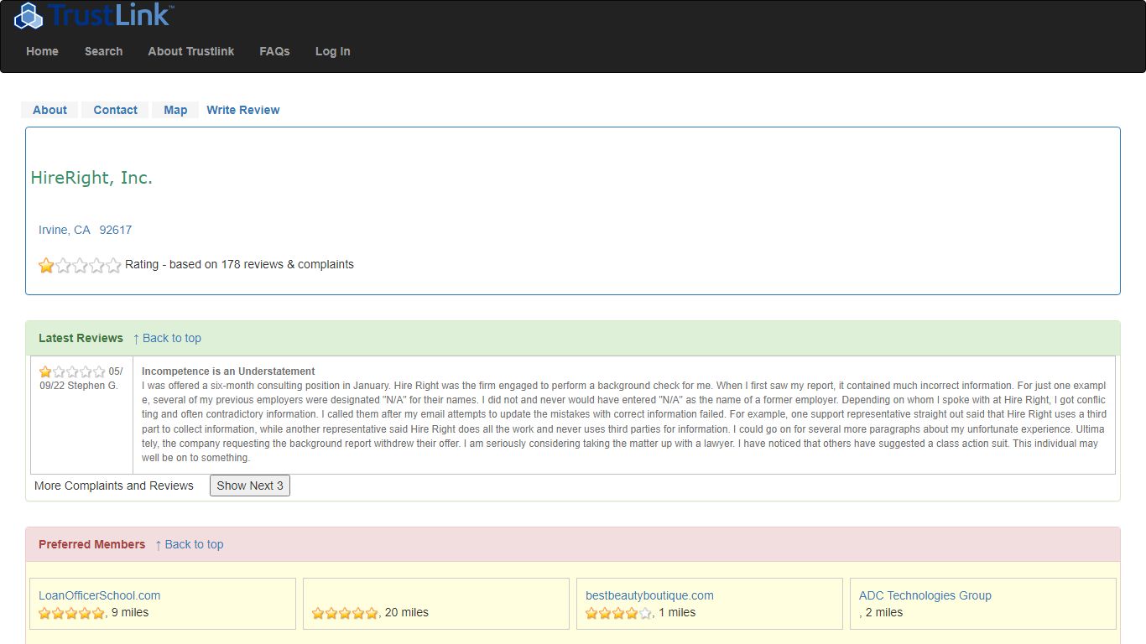Click Stephen G.'s review star rating
The image size is (1146, 644).
pyautogui.click(x=72, y=371)
